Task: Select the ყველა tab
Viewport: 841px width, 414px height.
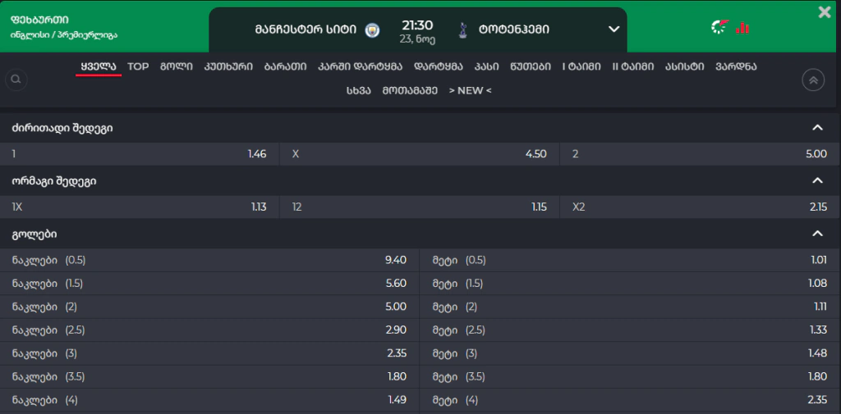Action: click(99, 67)
